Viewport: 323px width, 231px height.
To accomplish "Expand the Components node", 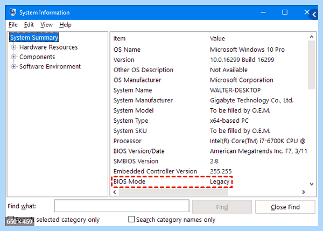I will (14, 57).
